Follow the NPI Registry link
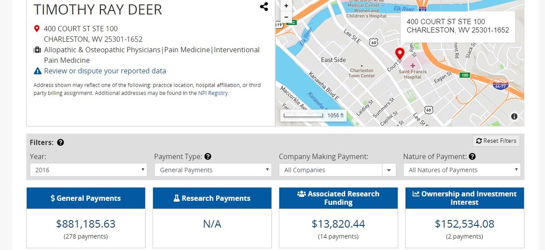The image size is (545, 250). pos(213,93)
